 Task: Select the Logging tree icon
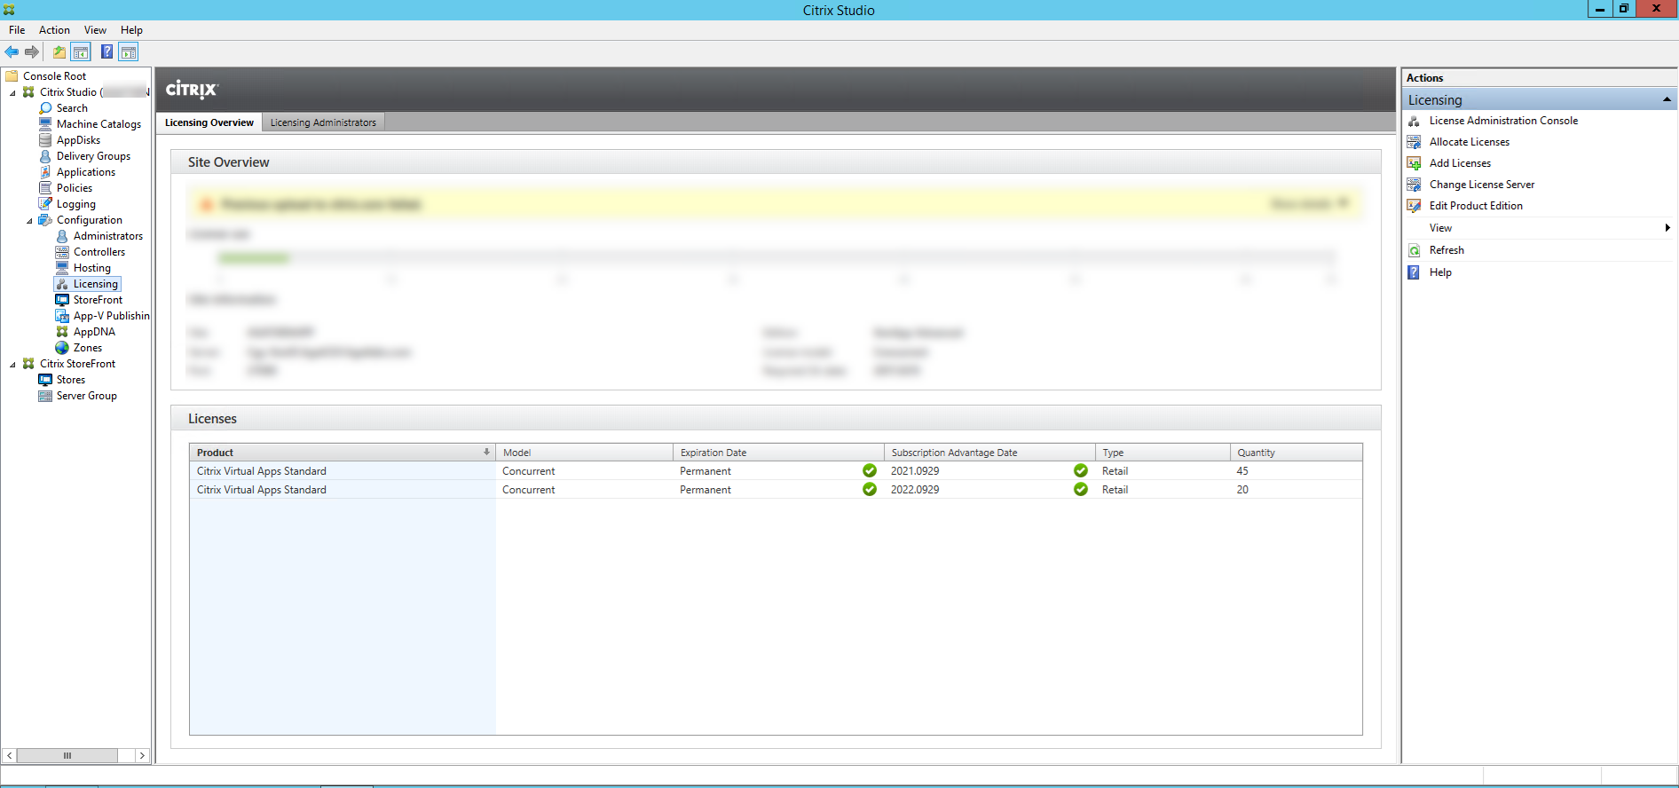pyautogui.click(x=46, y=204)
